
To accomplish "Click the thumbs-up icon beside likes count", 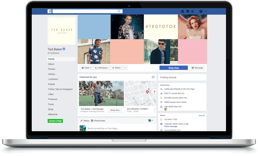I will pyautogui.click(x=161, y=93).
